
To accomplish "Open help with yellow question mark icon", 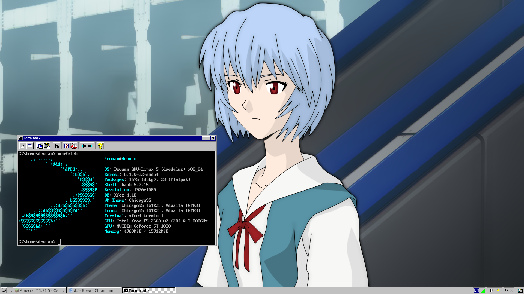I will click(x=100, y=146).
